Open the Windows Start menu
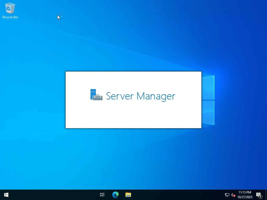The width and height of the screenshot is (267, 200). click(6, 195)
